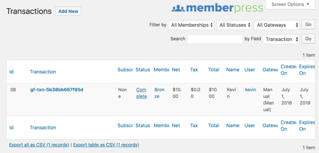Open transaction gf-txn-5b38bb667f95d
This screenshot has width=319, height=153.
(57, 89)
